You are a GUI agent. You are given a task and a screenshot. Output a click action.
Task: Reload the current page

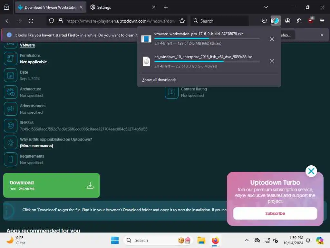31,21
